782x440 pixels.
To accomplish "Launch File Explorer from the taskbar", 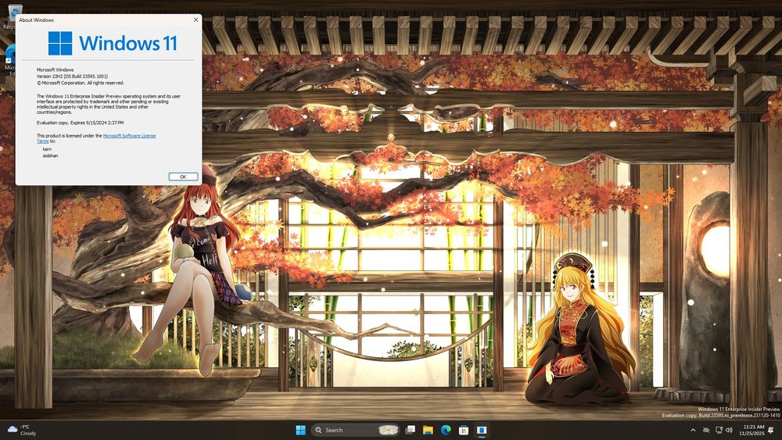I will (428, 430).
